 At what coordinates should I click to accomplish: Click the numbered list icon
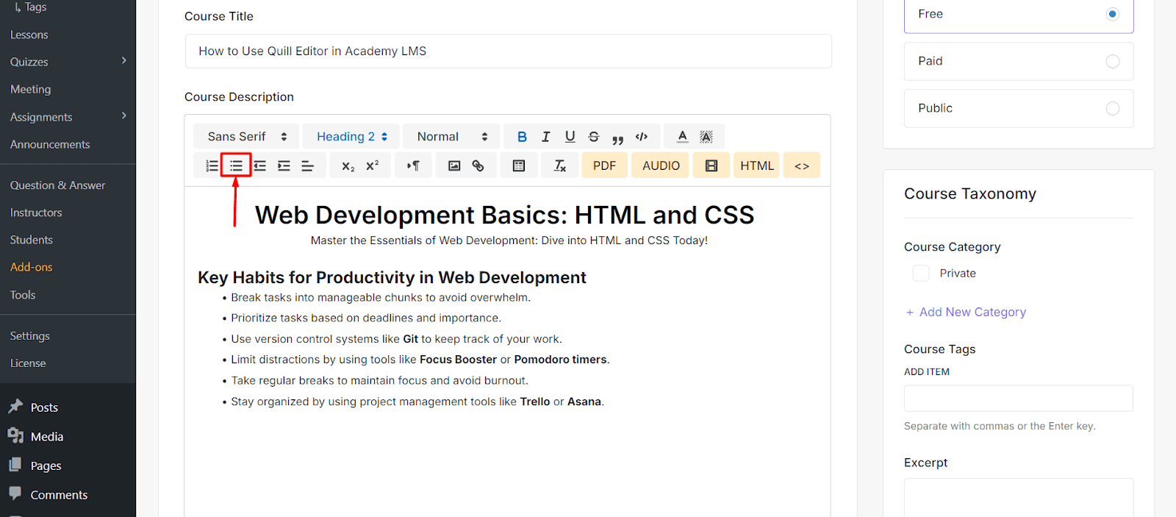tap(212, 166)
